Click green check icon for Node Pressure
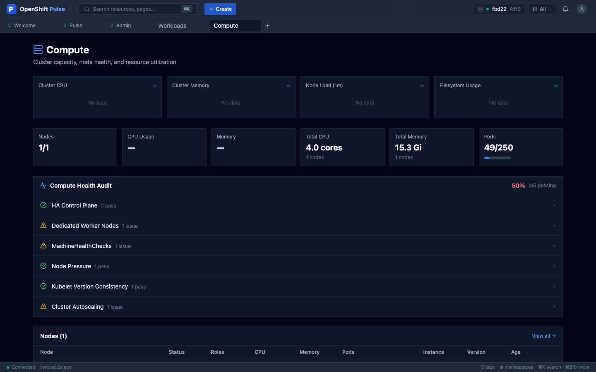596x372 pixels. [43, 266]
